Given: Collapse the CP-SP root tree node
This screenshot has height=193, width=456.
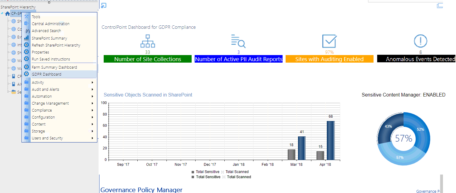Looking at the screenshot, I should click(x=2, y=13).
